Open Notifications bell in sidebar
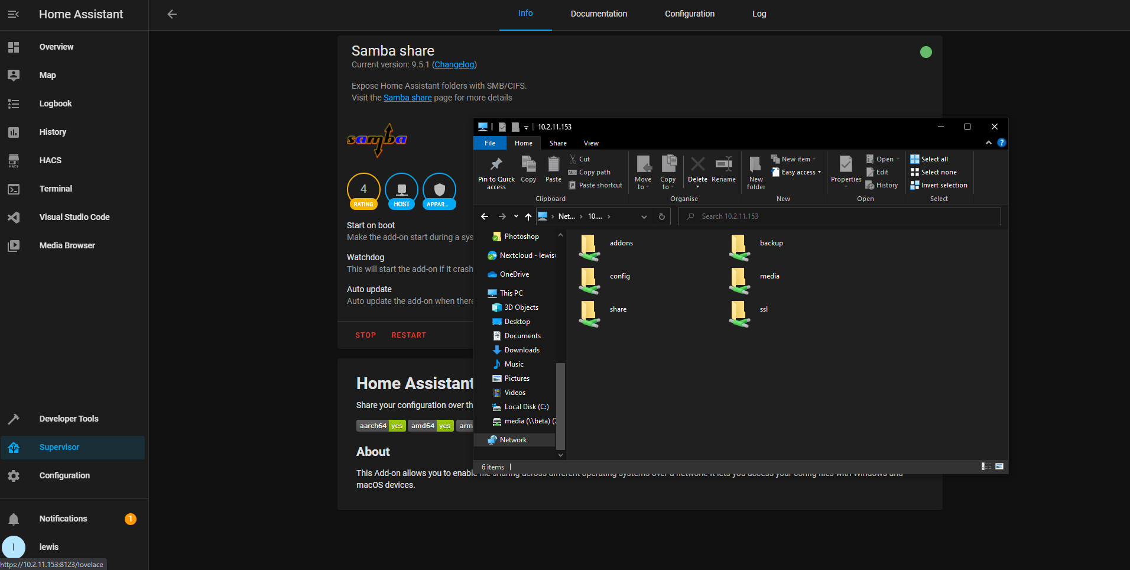This screenshot has width=1130, height=570. 73,519
